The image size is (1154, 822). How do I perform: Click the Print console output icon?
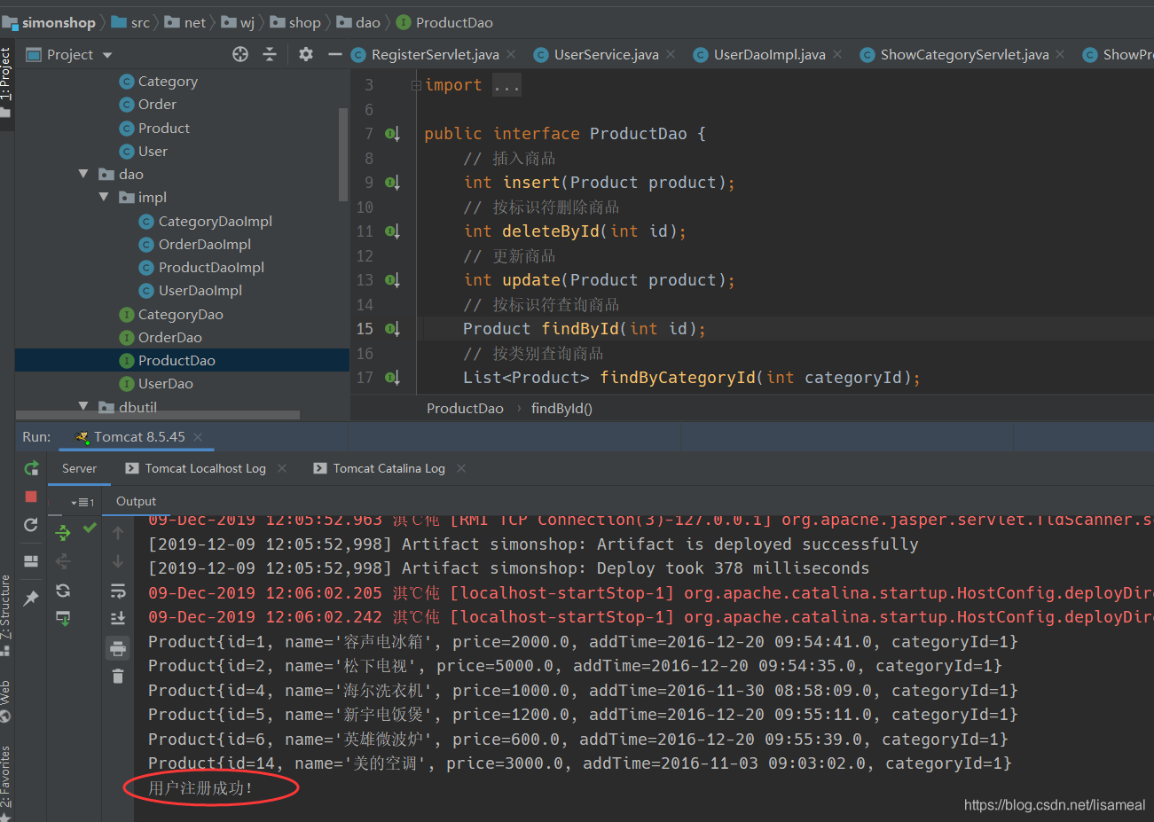pos(118,648)
